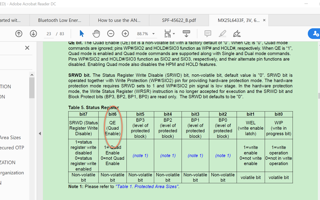Open the Area Sizes bookmark
320x200 pixels.
pos(10,137)
